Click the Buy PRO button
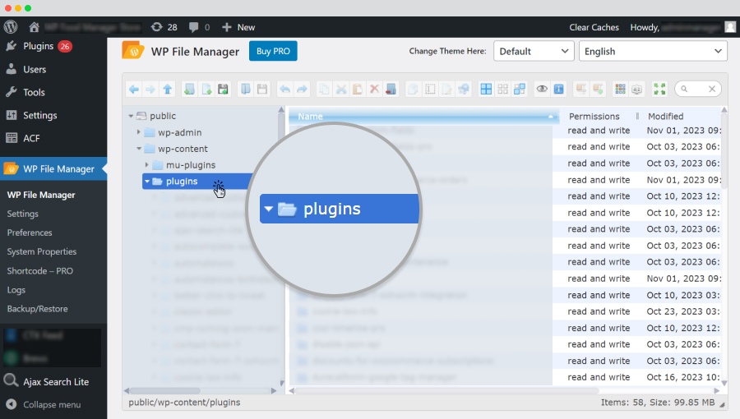 coord(273,52)
